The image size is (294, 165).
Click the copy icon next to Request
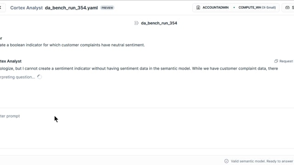click(x=276, y=61)
